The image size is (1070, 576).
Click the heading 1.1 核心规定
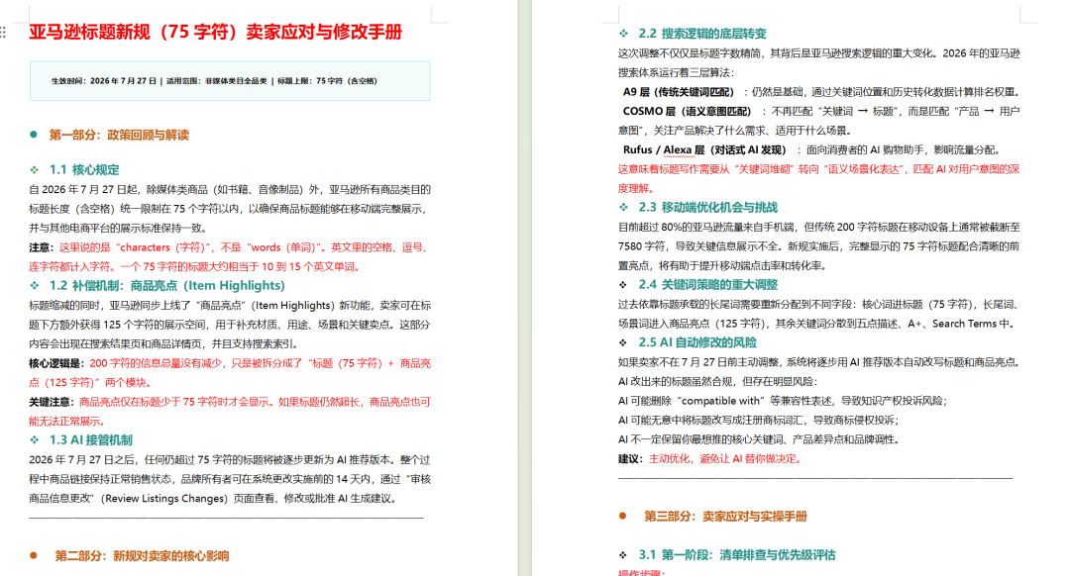[x=84, y=170]
